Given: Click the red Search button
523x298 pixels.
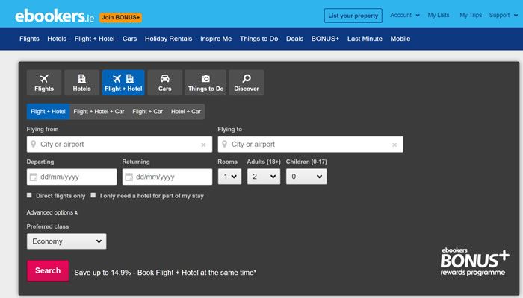Looking at the screenshot, I should [48, 270].
